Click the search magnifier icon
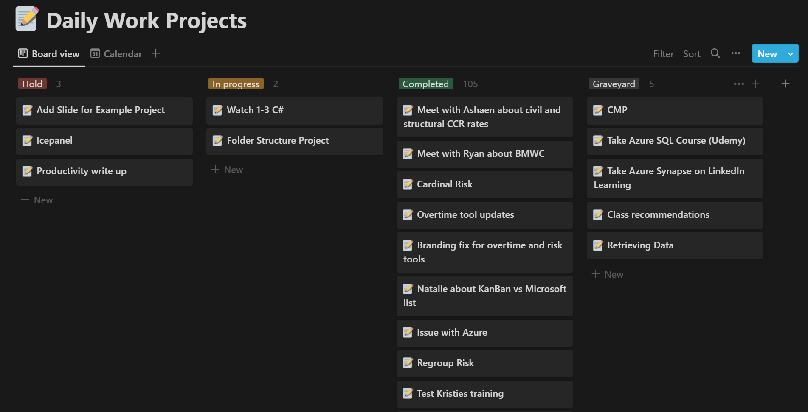808x412 pixels. point(715,53)
